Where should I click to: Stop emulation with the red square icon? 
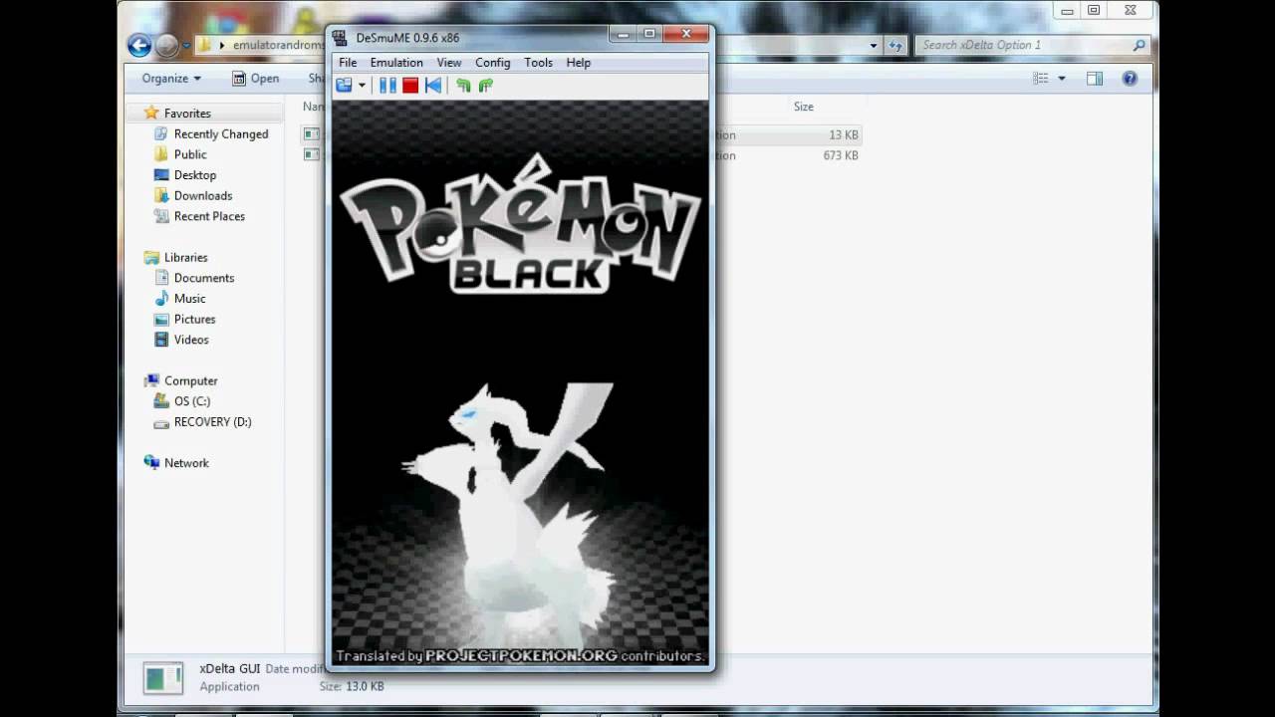click(x=410, y=86)
